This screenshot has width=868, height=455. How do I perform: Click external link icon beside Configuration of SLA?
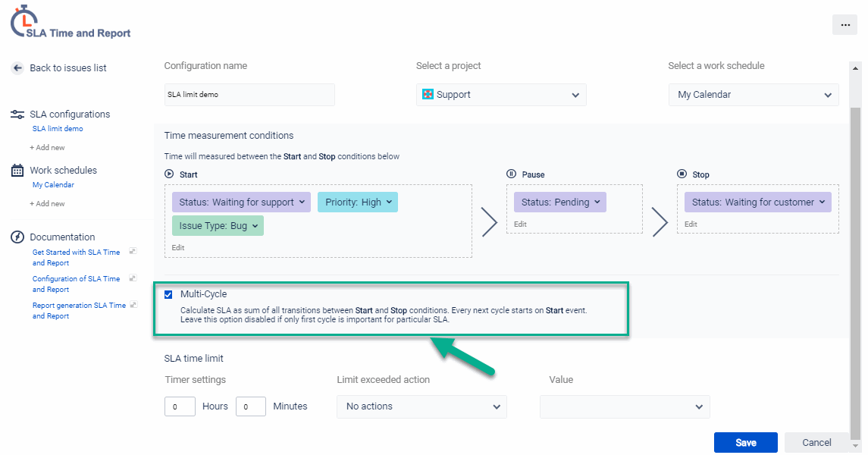133,278
